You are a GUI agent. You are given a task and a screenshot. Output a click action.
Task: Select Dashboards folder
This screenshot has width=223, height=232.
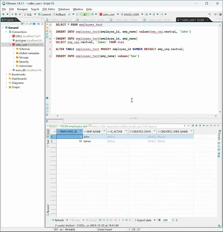tap(19, 79)
